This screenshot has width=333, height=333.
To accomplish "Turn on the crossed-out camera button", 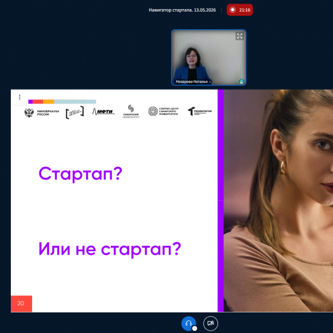I will tap(211, 323).
